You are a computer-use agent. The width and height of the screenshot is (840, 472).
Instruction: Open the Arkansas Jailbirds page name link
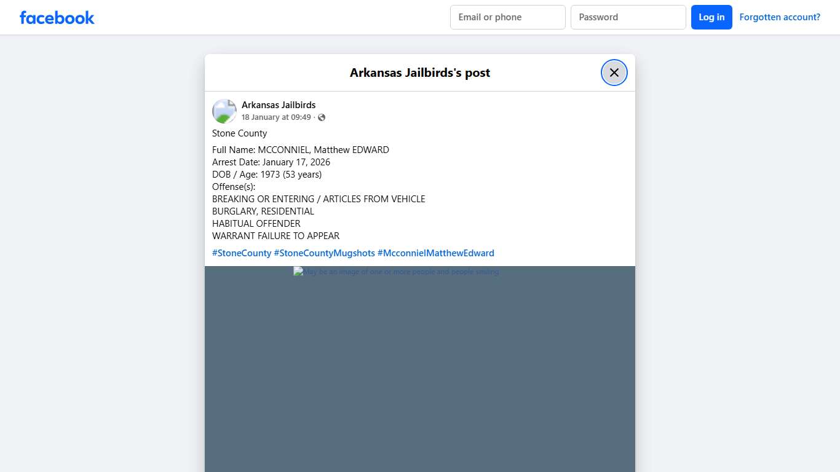[x=279, y=105]
